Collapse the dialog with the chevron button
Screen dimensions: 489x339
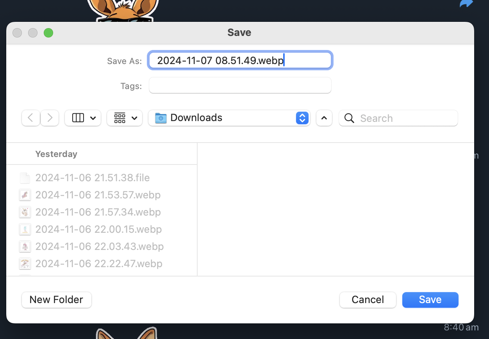coord(324,118)
